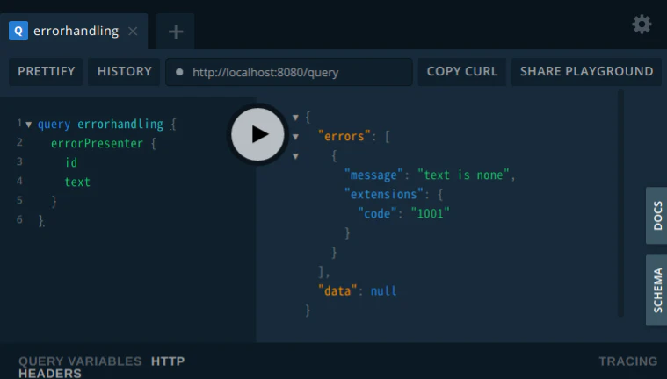Click SHARE PLAYGROUND button

587,71
